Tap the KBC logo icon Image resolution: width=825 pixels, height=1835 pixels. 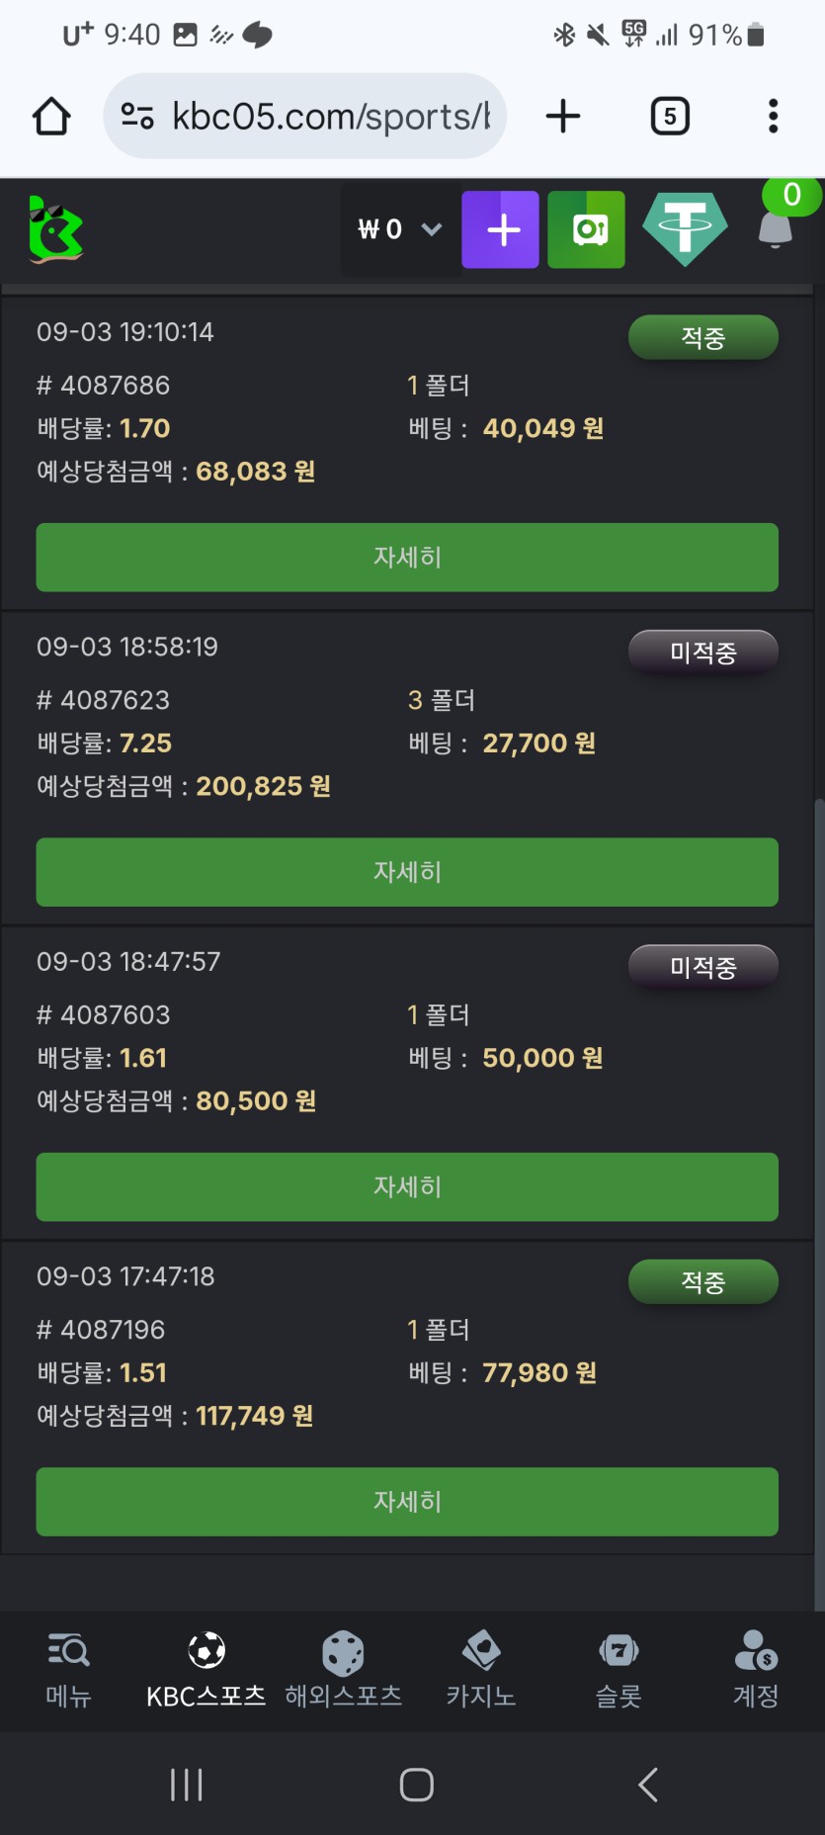(x=55, y=229)
